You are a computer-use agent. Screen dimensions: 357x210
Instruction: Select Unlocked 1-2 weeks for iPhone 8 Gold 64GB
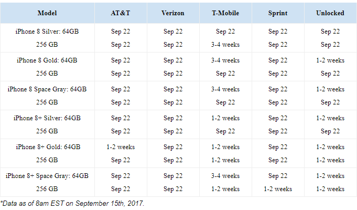tap(330, 60)
